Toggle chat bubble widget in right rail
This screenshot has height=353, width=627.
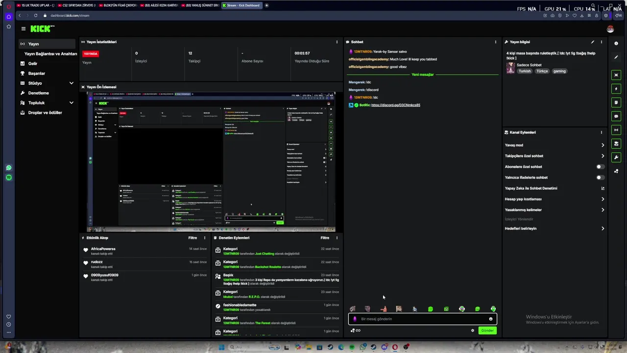pos(616,116)
